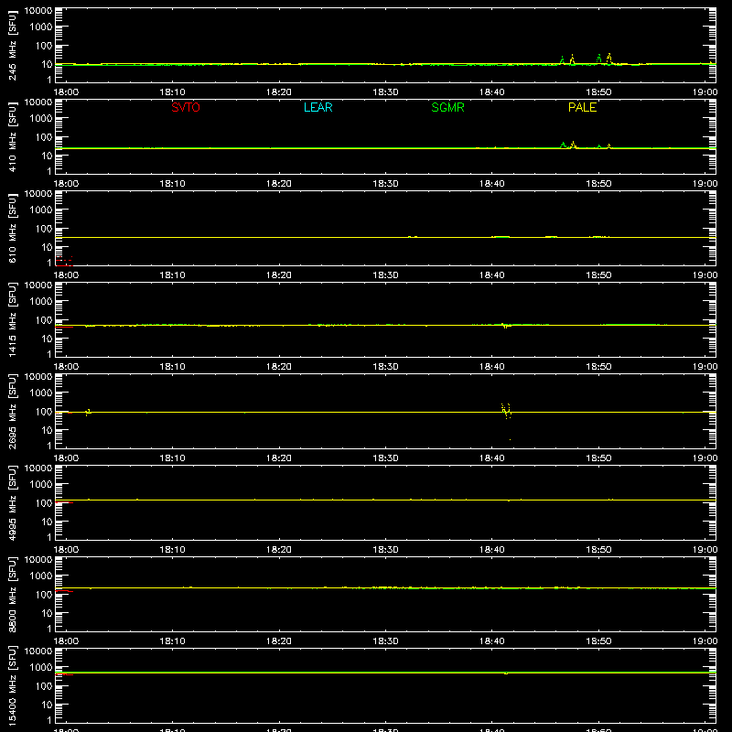Screen dimensions: 732x732
Task: Click the 18:40 tick under the 2695 MHz plot
Action: pos(492,458)
